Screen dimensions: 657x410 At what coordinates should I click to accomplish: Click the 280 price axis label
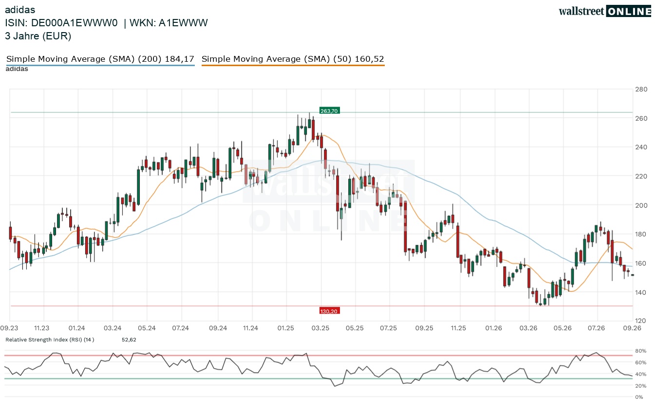641,89
